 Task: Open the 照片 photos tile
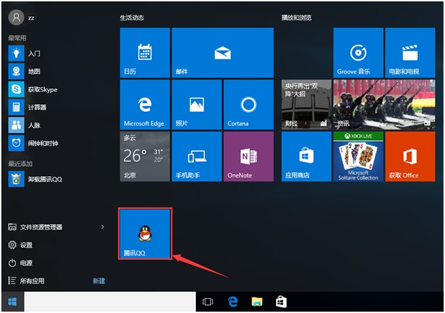197,104
